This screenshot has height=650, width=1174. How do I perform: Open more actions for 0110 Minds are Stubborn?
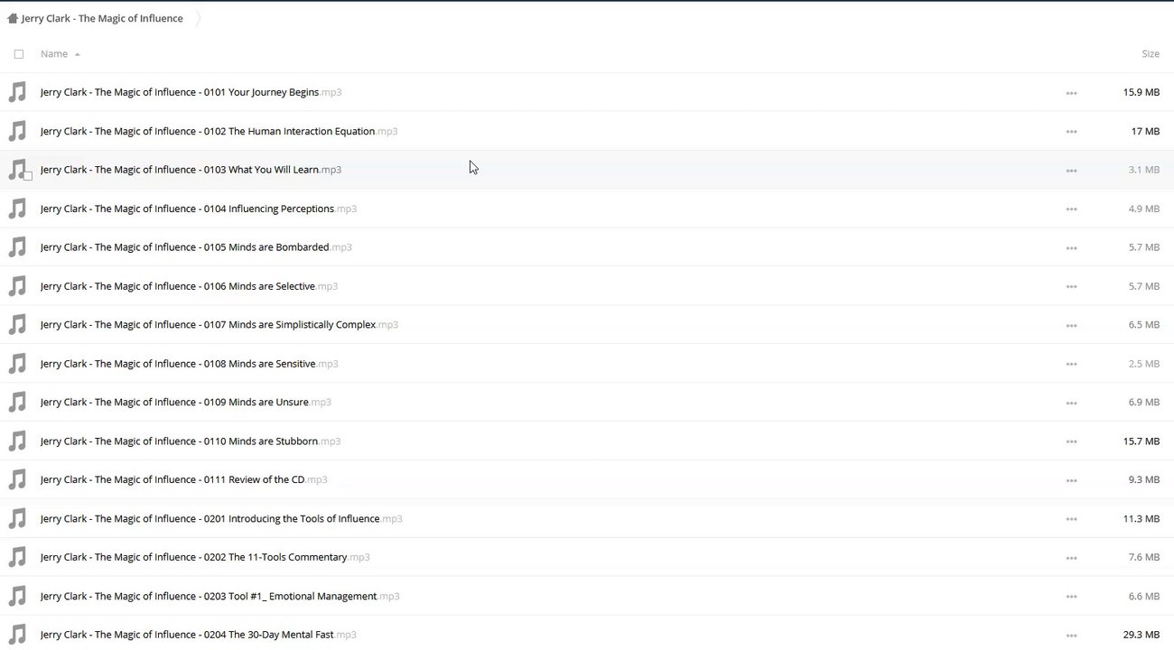pos(1071,442)
